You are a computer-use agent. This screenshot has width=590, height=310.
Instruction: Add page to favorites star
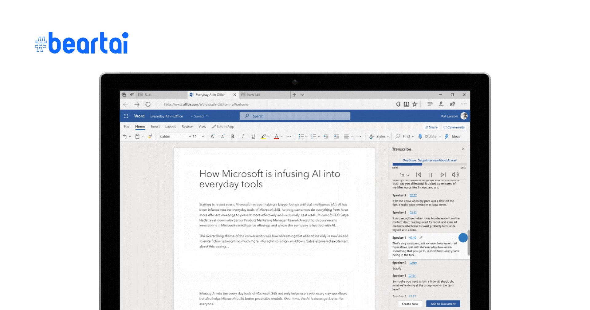click(415, 104)
